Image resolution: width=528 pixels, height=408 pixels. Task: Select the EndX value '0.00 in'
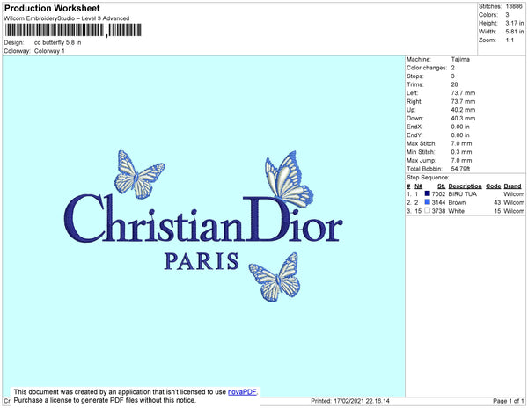coord(460,127)
